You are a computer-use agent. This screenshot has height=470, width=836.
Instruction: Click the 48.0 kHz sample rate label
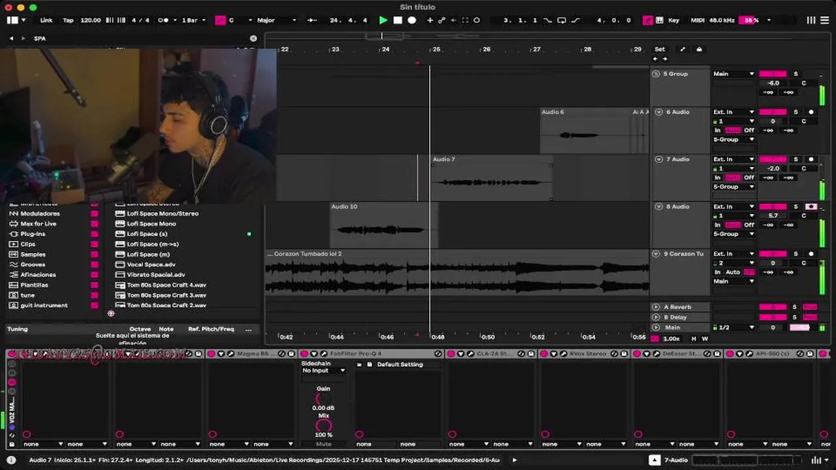[722, 20]
